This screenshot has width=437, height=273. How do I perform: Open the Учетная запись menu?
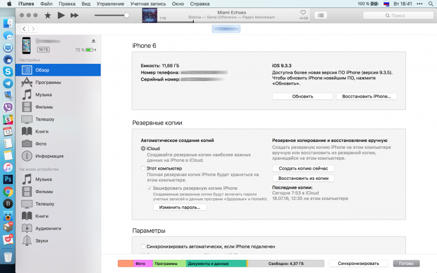coord(148,4)
